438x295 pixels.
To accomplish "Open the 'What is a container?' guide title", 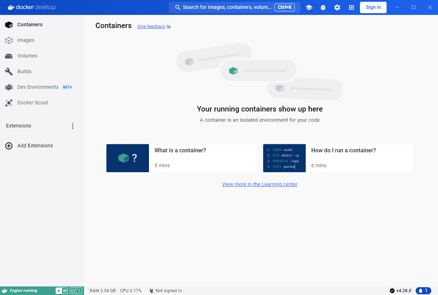I will point(180,151).
